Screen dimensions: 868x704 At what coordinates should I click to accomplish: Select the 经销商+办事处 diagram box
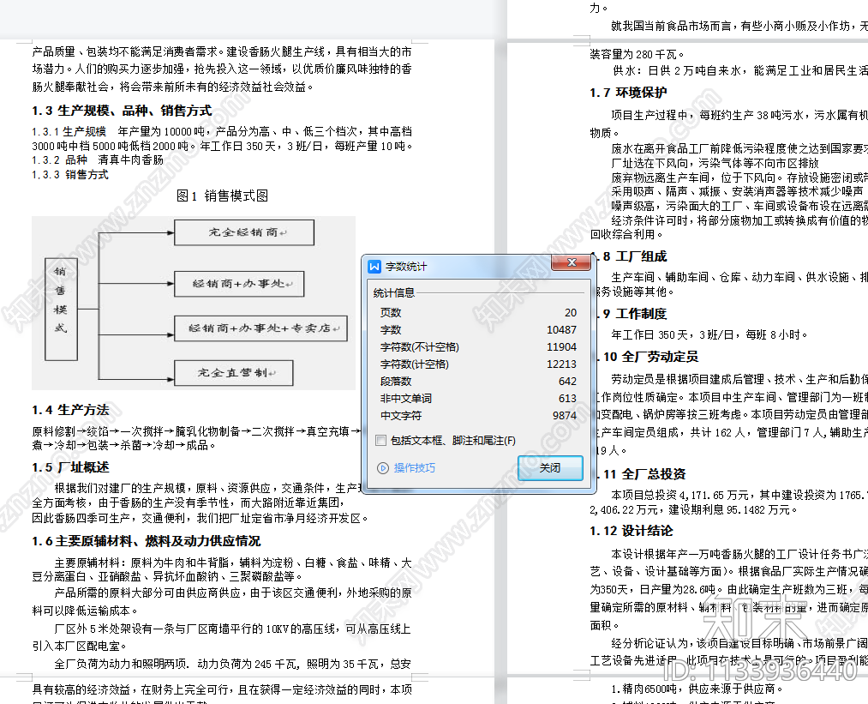(239, 284)
